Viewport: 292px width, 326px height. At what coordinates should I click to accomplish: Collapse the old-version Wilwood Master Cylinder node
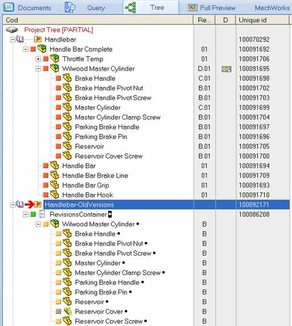[38, 224]
